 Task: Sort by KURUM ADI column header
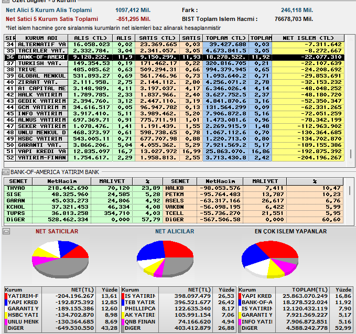41,38
